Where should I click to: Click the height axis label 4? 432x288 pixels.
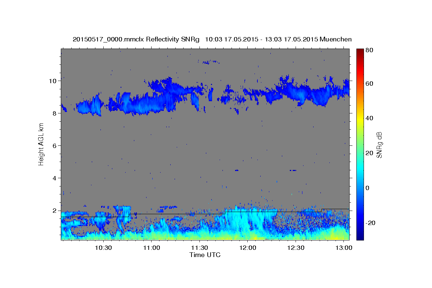click(55, 178)
